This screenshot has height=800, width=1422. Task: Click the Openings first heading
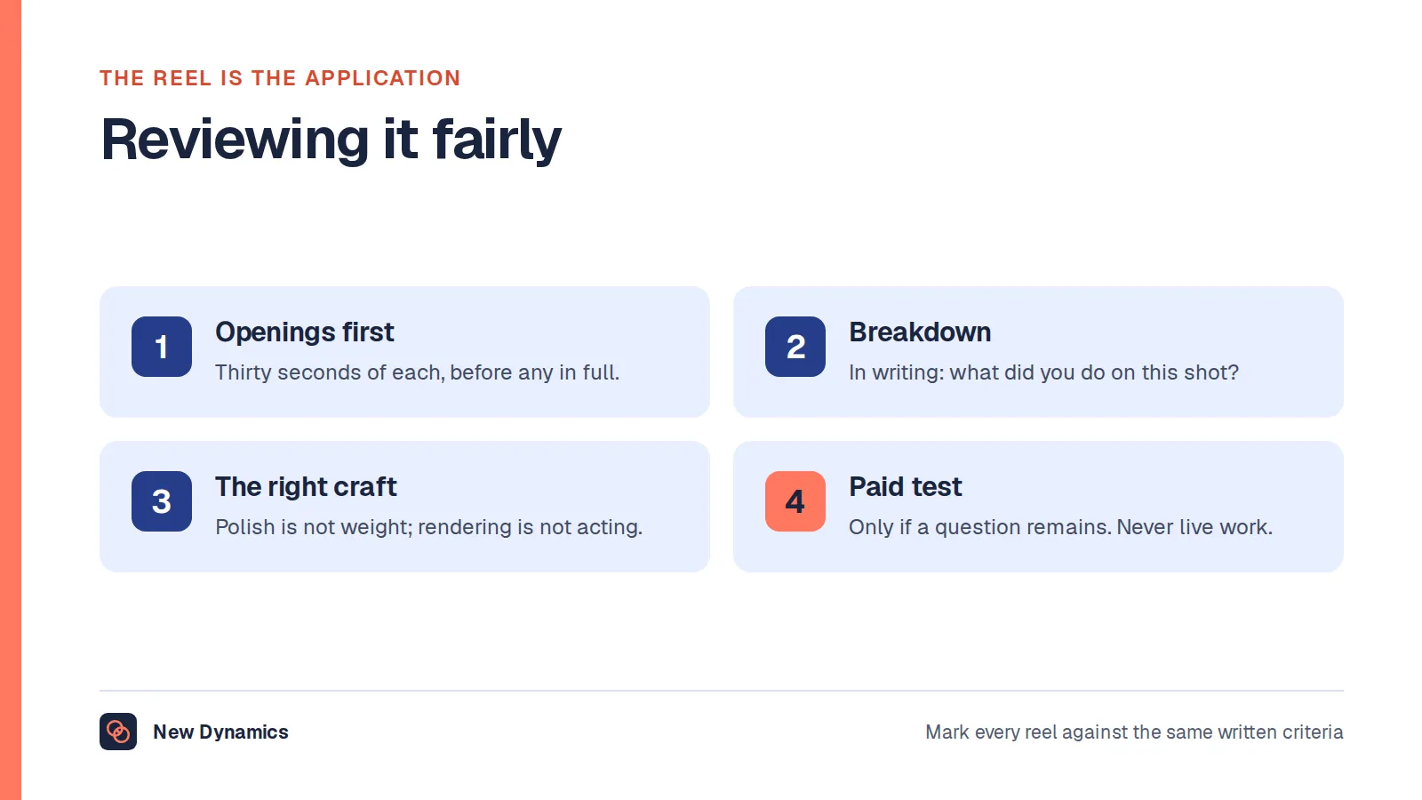pos(305,332)
